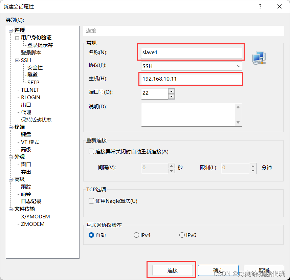
Task: Click the 取消 button
Action: (x=264, y=271)
